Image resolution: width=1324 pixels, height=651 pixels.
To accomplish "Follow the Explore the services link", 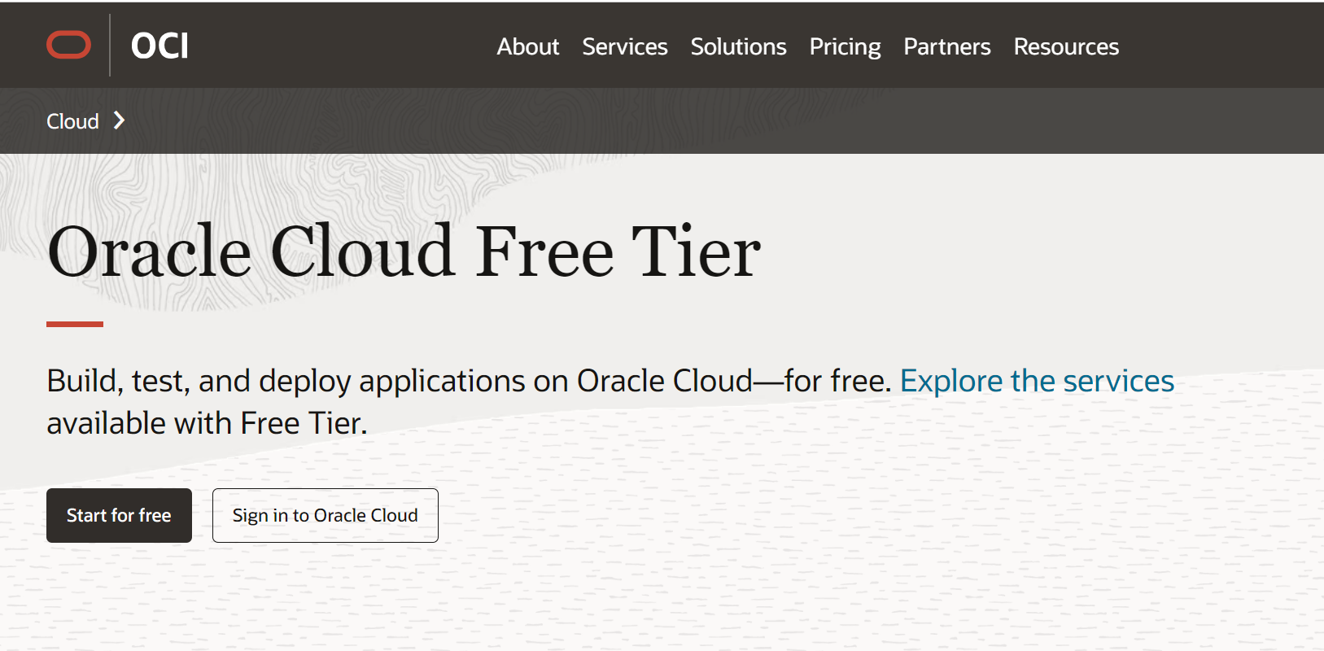I will tap(1037, 381).
